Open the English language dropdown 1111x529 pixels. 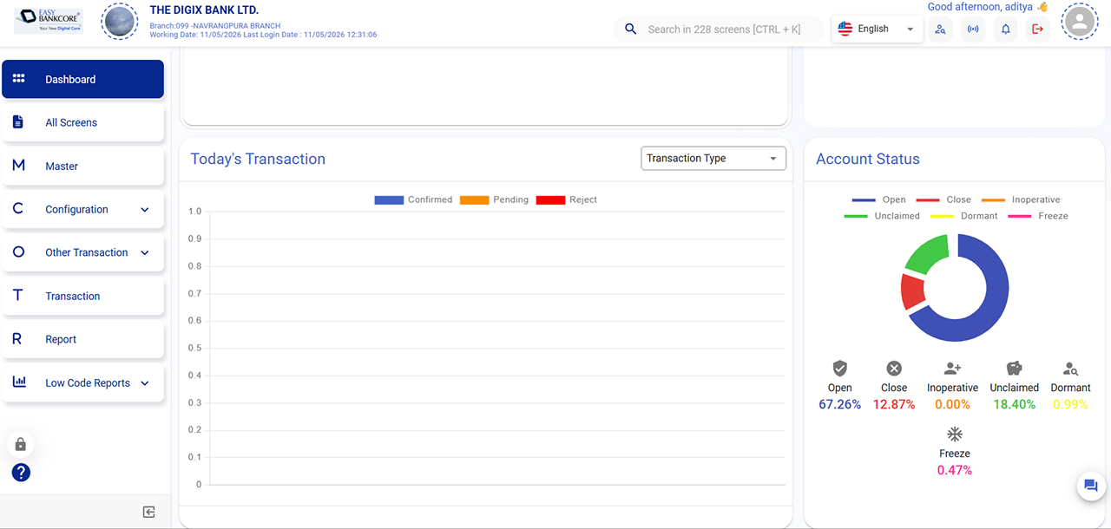(x=877, y=29)
